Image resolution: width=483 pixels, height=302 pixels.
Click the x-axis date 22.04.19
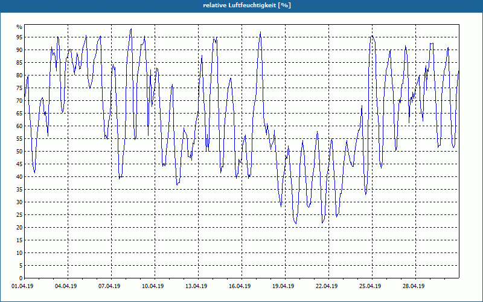pyautogui.click(x=327, y=286)
